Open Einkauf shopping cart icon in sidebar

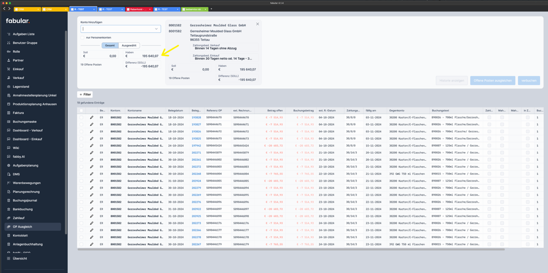(x=9, y=69)
